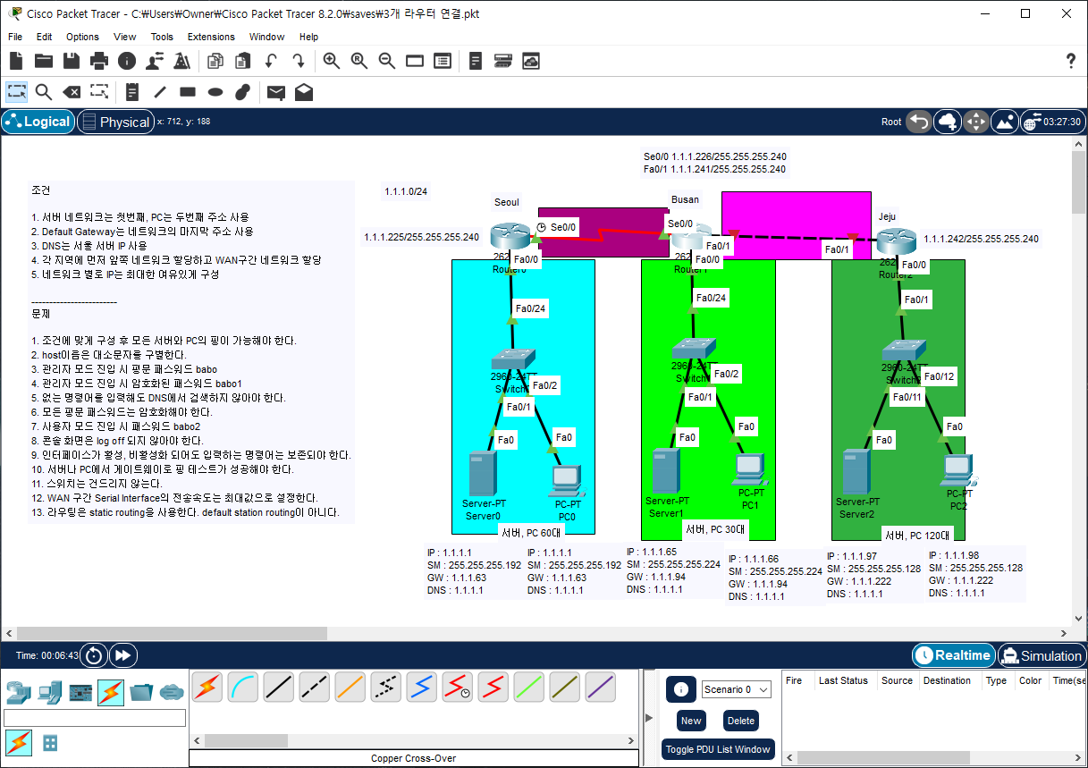
Task: Select the End Devices category
Action: (50, 692)
